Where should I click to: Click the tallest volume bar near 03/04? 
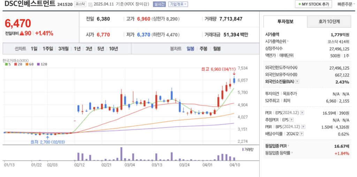point(121,153)
